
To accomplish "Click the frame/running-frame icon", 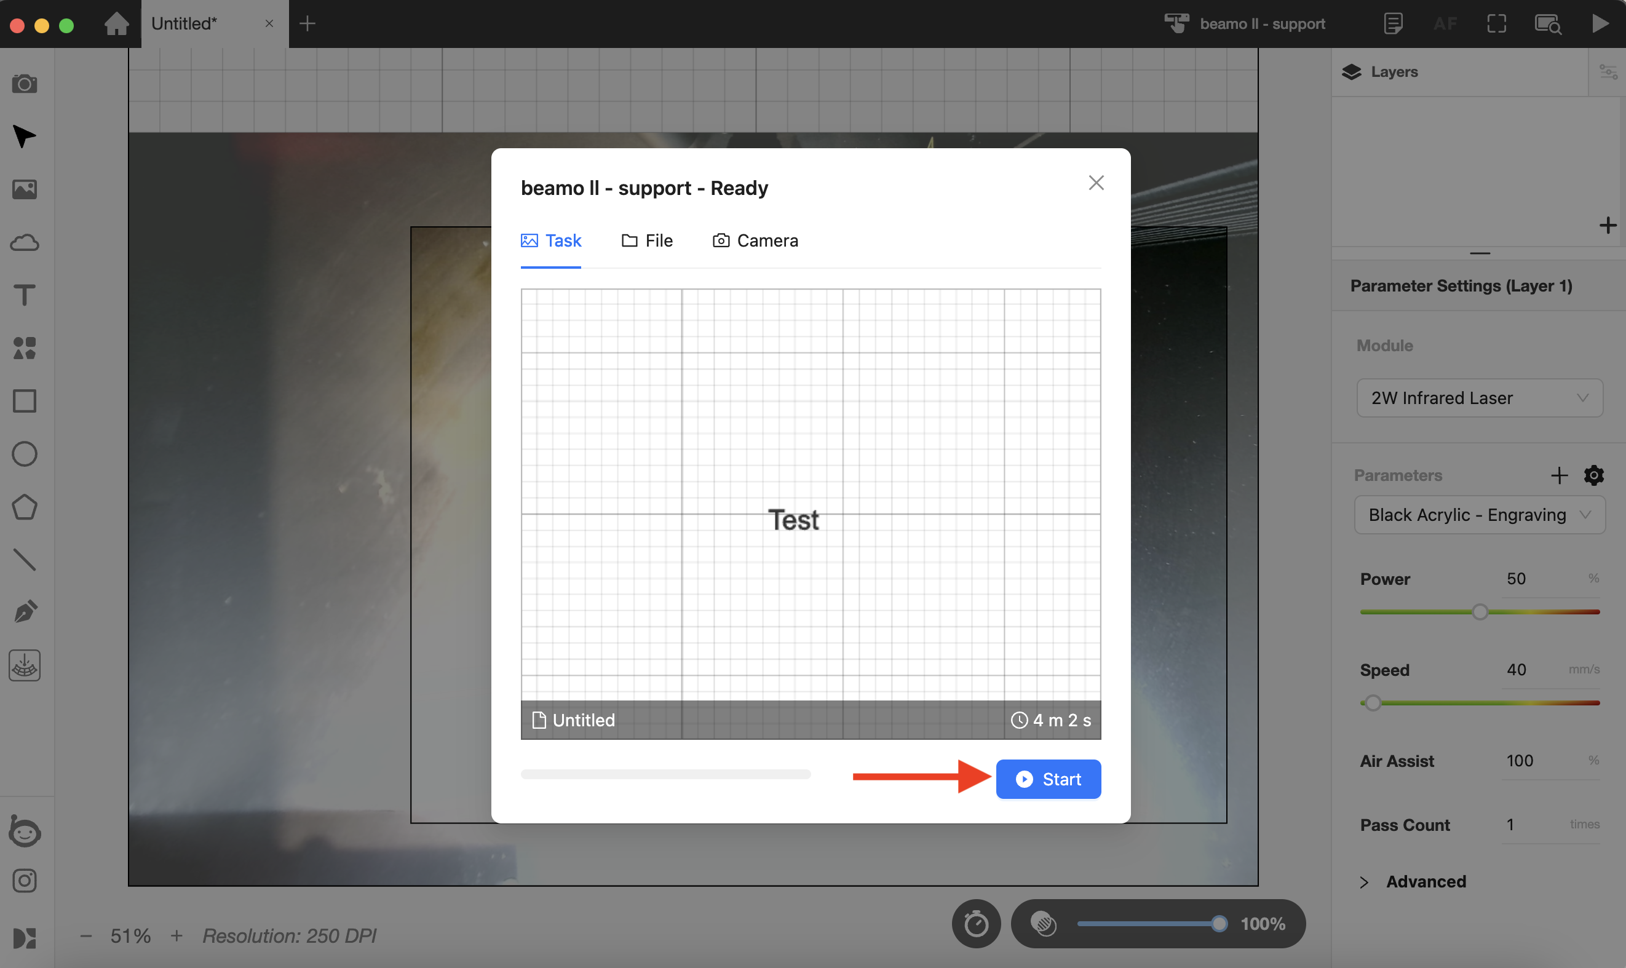I will (x=1497, y=23).
